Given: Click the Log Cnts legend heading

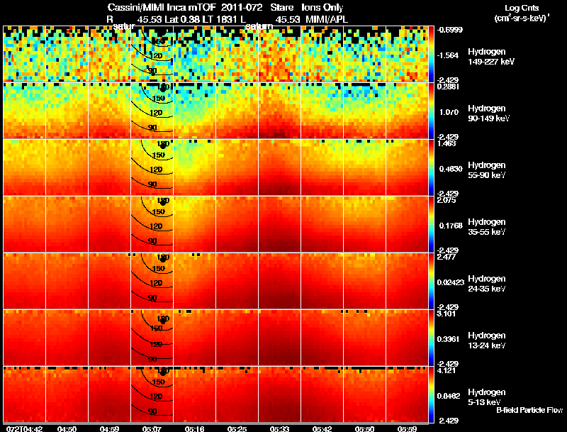Looking at the screenshot, I should (x=522, y=8).
